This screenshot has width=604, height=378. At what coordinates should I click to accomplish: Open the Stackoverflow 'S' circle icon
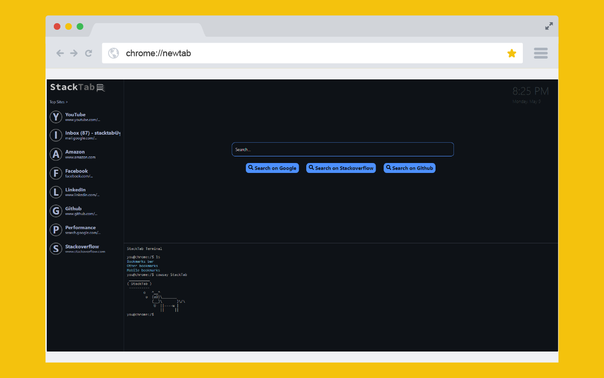click(56, 249)
